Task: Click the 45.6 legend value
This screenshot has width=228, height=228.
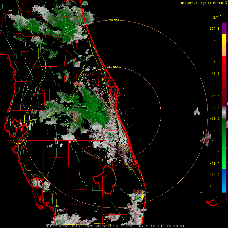Action: point(216,73)
